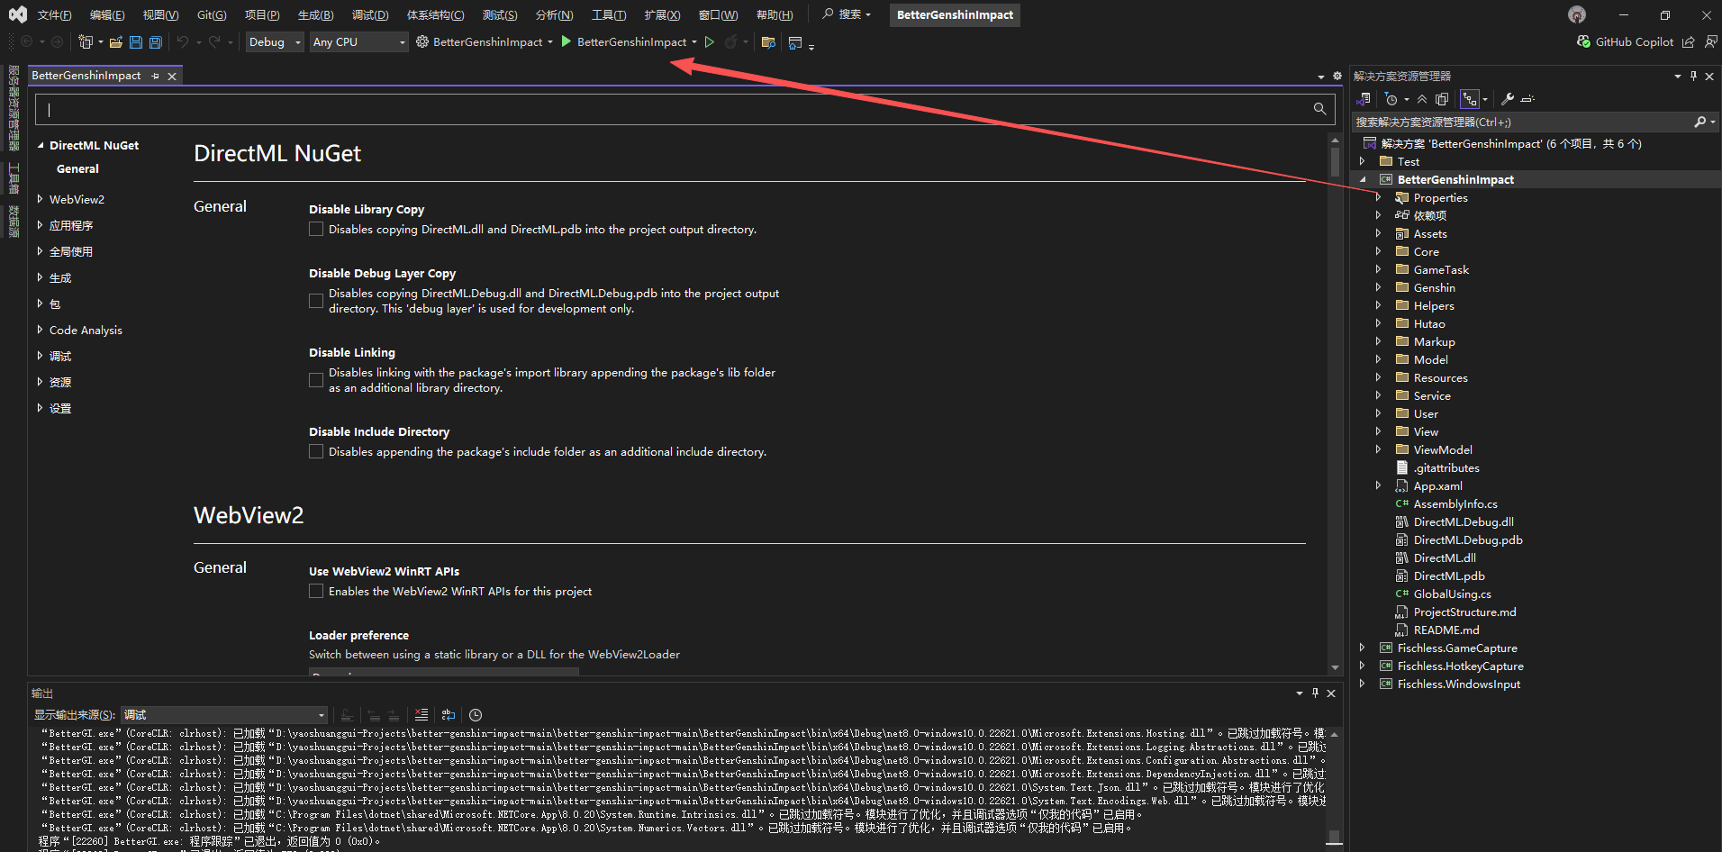Enable Use WebView2 WinRT APIs checkbox
Screen dimensions: 1722x852
316,592
